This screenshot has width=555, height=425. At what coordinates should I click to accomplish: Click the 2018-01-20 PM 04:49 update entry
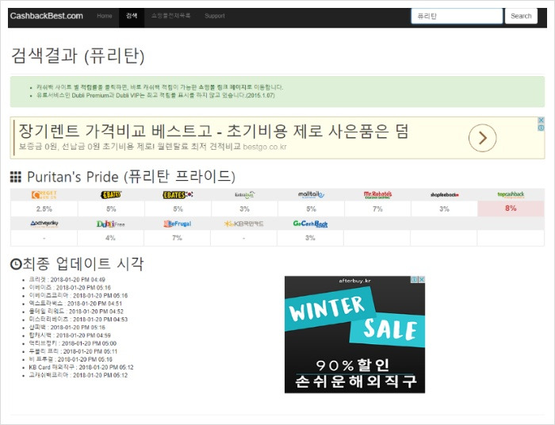point(67,280)
